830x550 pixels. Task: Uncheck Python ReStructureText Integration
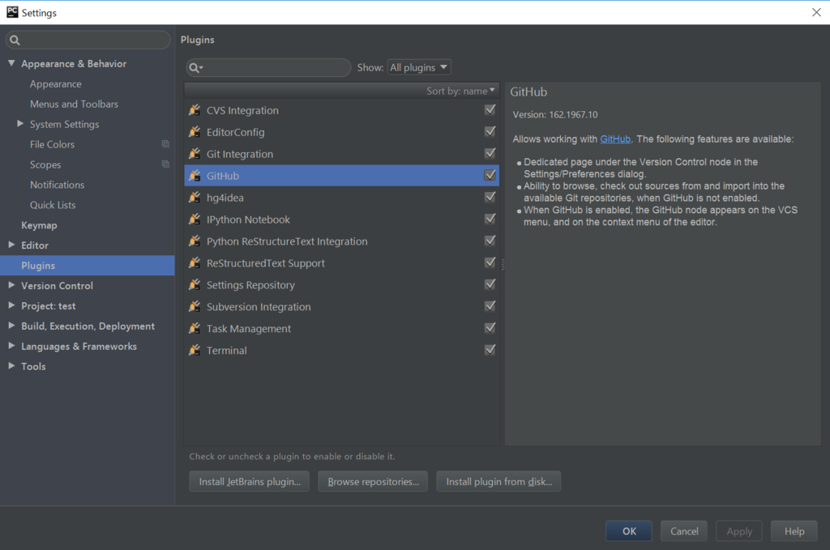(x=490, y=240)
